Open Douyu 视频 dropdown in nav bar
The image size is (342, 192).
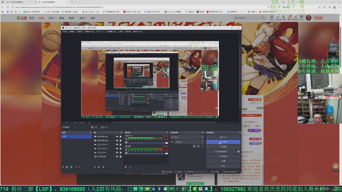pyautogui.click(x=71, y=18)
